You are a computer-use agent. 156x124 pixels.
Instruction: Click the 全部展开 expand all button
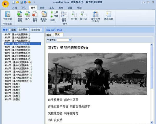click(x=23, y=30)
